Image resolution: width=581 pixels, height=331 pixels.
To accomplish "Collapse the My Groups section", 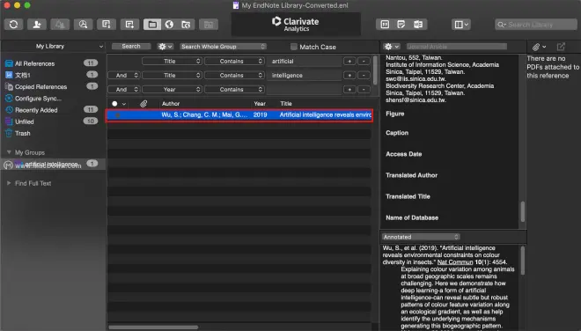I will 9,152.
